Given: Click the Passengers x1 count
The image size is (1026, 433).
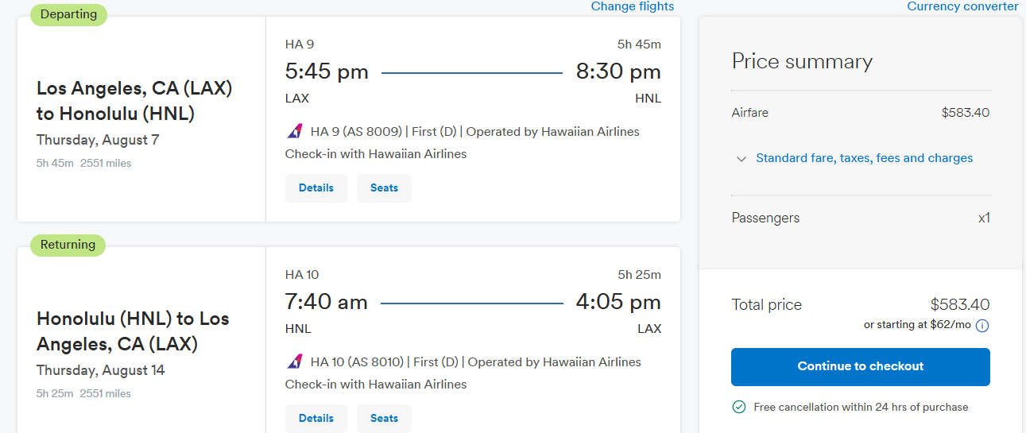Looking at the screenshot, I should (984, 218).
